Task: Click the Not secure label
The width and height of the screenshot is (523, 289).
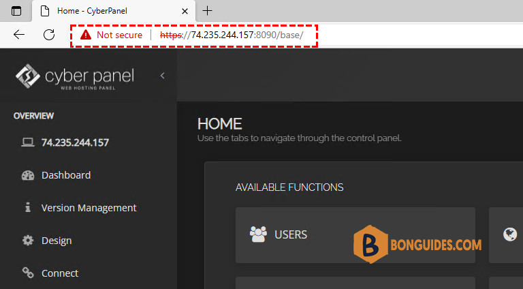Action: click(x=119, y=35)
